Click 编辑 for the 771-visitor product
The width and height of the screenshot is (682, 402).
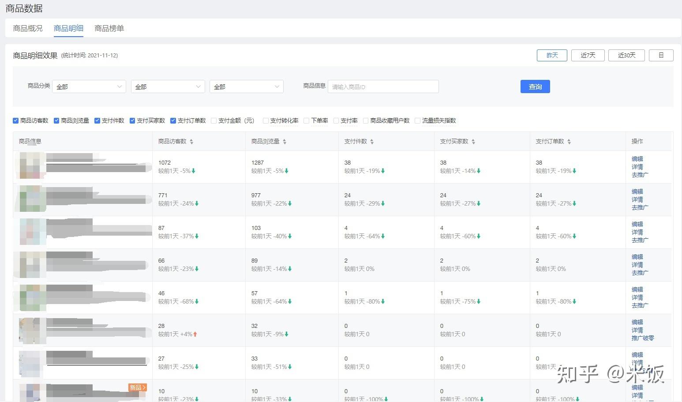[x=637, y=192]
